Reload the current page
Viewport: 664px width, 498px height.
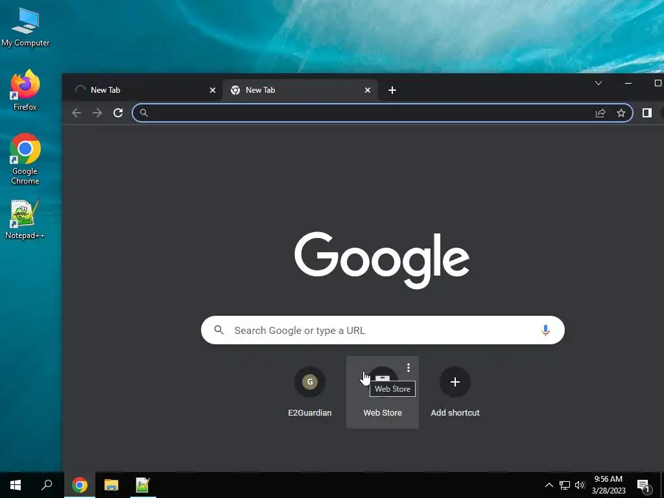(118, 113)
